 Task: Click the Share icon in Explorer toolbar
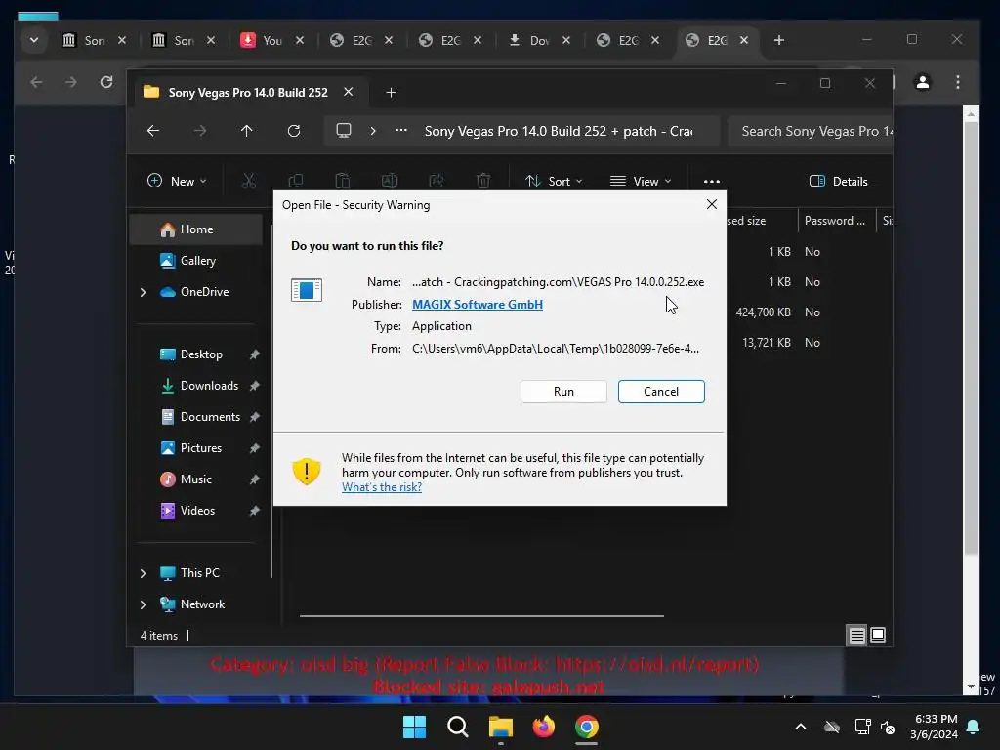coord(437,181)
